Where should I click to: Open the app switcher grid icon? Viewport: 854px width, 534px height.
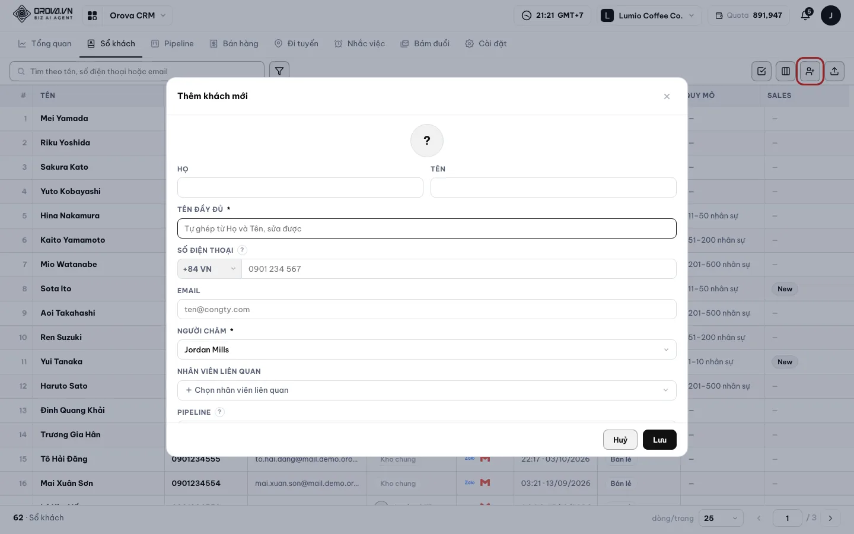(x=92, y=15)
